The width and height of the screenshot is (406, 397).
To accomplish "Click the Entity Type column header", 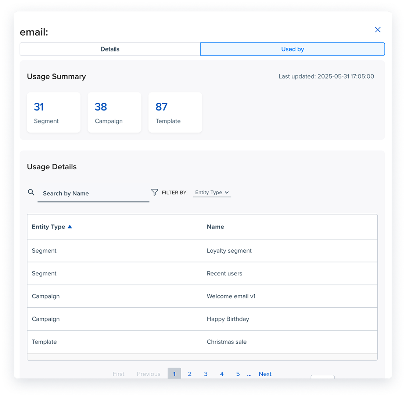I will (x=48, y=227).
